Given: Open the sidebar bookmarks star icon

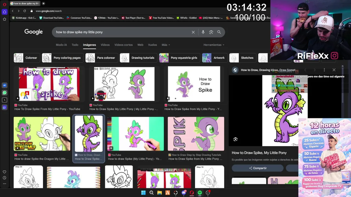Looking at the screenshot, I should pyautogui.click(x=4, y=19).
